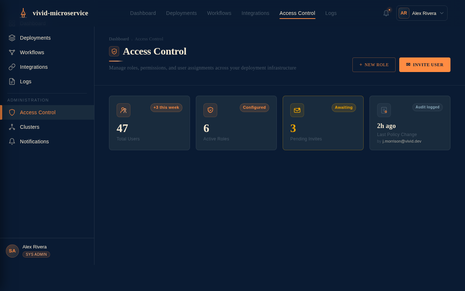Click the NEW ROLE button
465x291 pixels.
(x=374, y=65)
